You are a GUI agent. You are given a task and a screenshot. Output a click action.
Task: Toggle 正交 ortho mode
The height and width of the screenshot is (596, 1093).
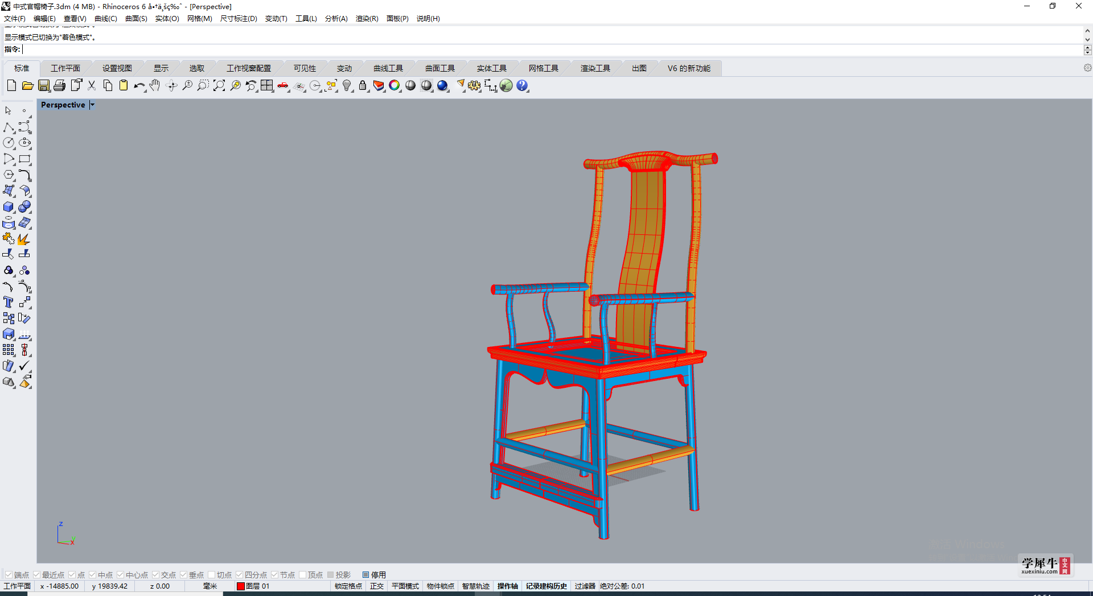pos(377,586)
